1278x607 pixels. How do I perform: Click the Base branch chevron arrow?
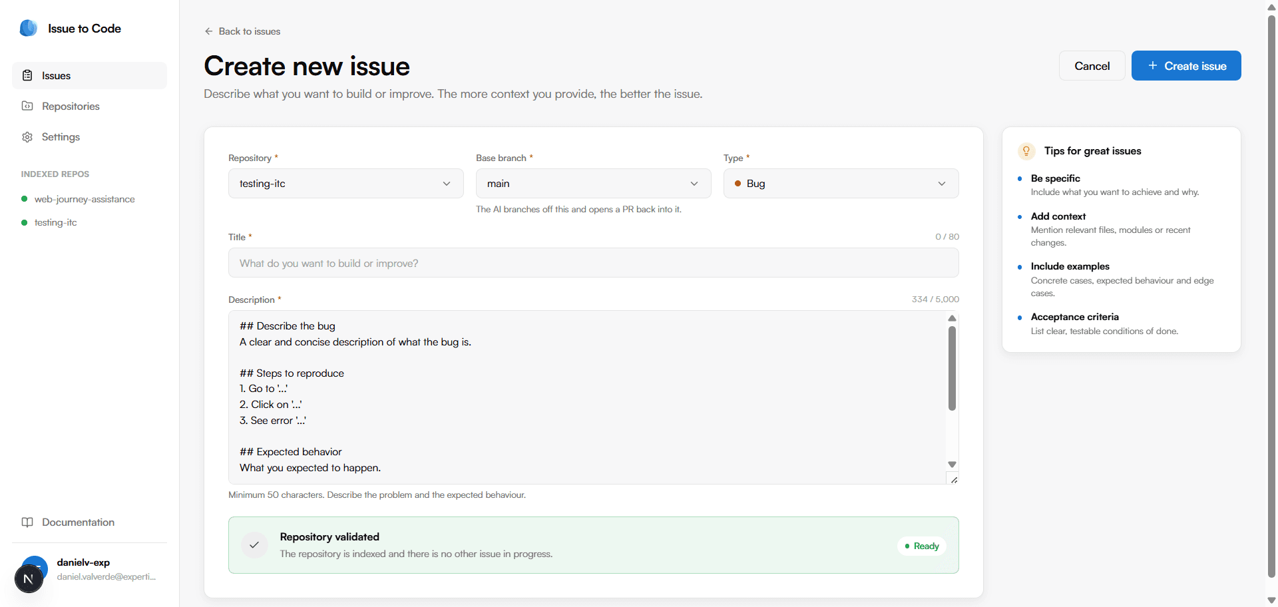point(694,184)
